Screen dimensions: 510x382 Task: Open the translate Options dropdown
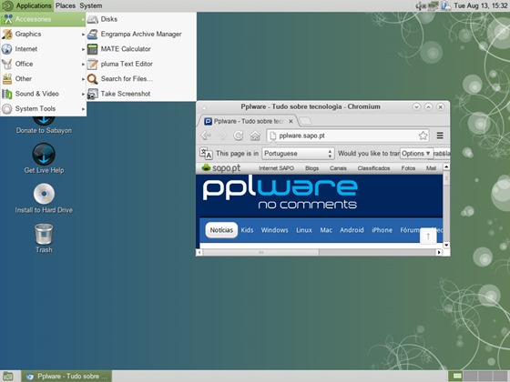pyautogui.click(x=416, y=154)
